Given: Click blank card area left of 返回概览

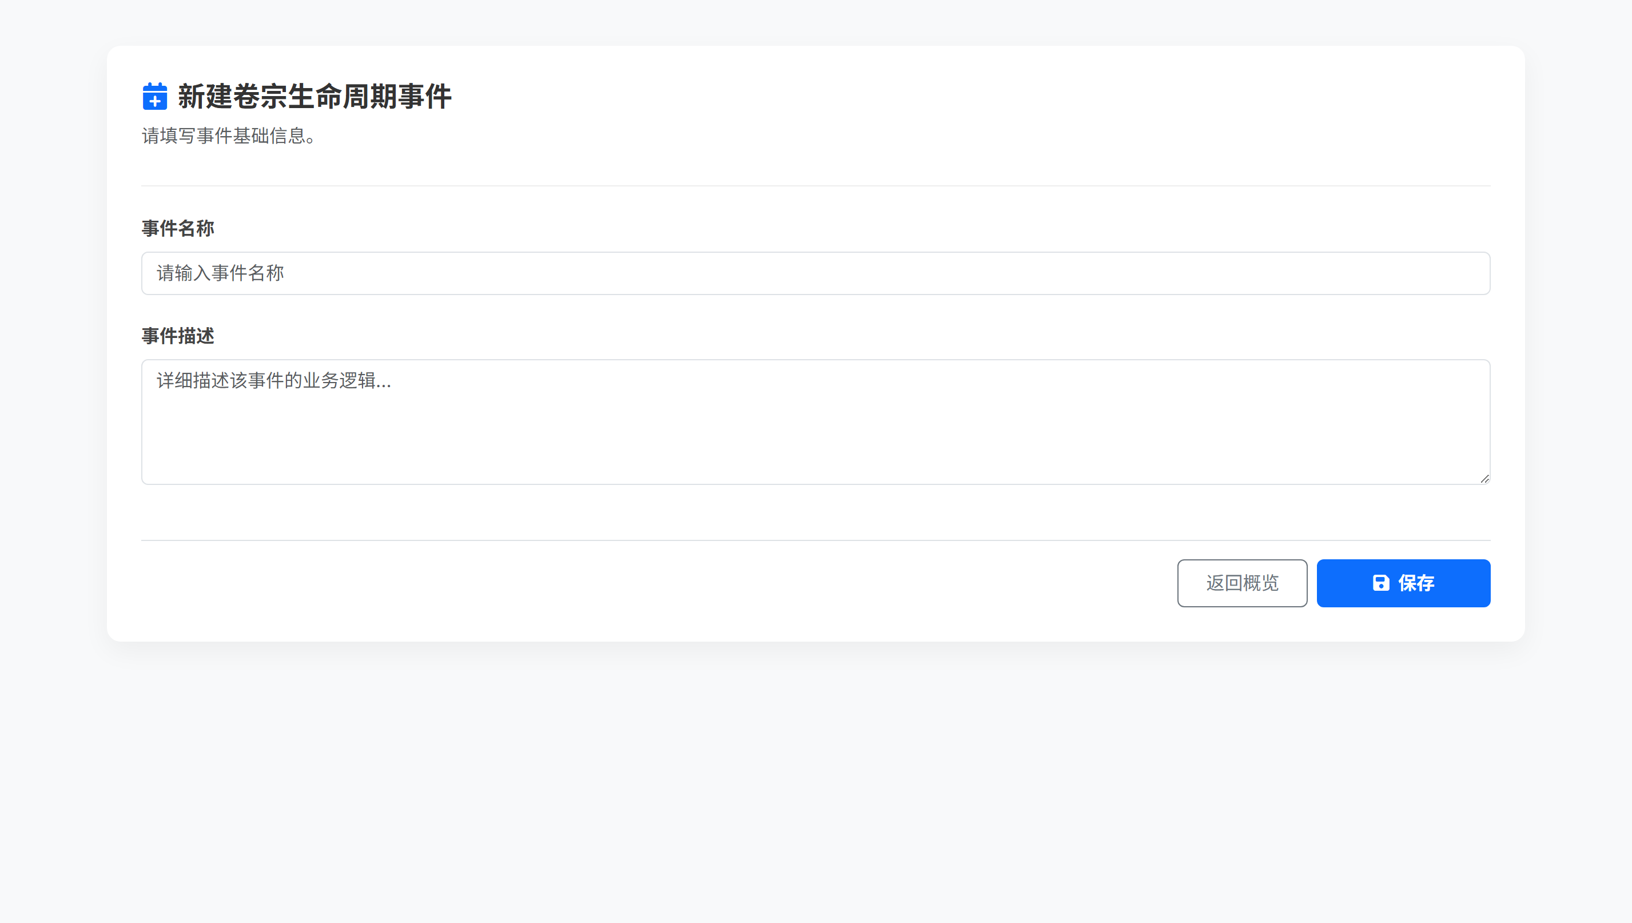Looking at the screenshot, I should click(634, 583).
